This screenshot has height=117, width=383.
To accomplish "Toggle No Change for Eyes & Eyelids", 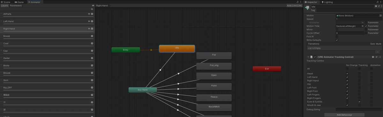I will [x=347, y=102].
